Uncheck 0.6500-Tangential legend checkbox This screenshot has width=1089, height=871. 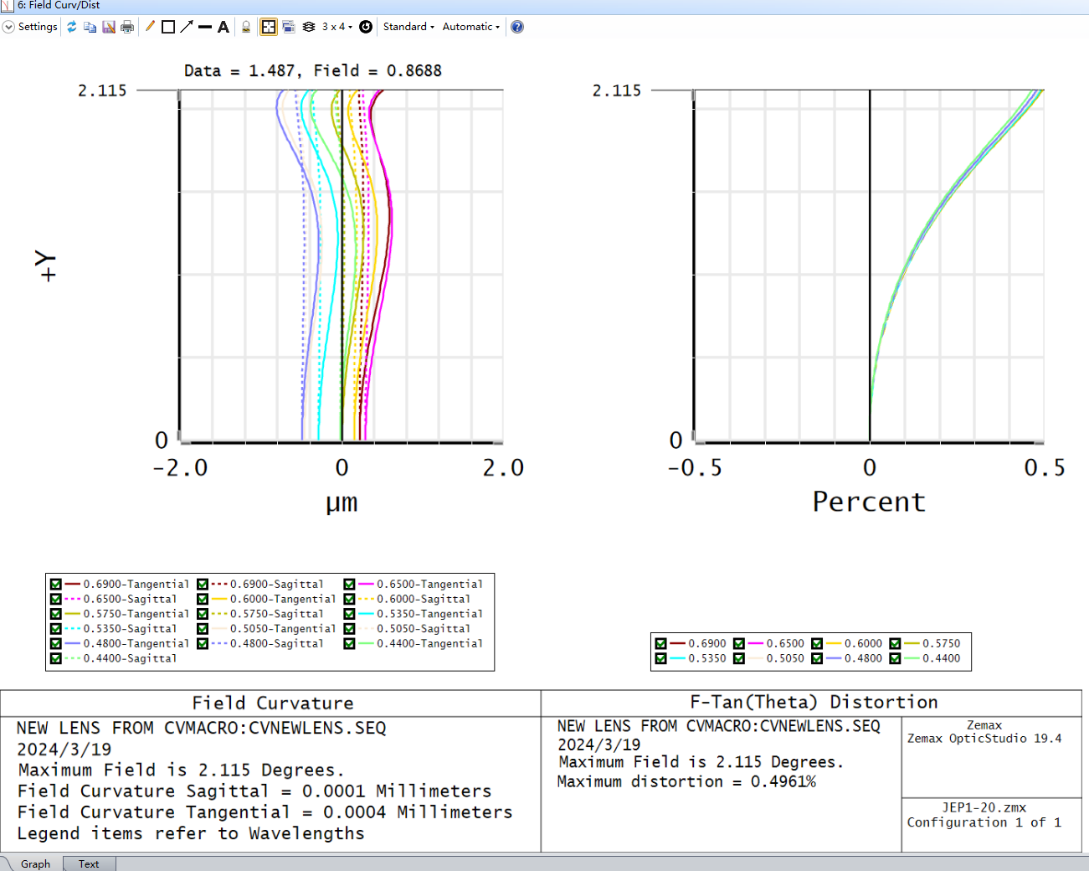pyautogui.click(x=350, y=585)
